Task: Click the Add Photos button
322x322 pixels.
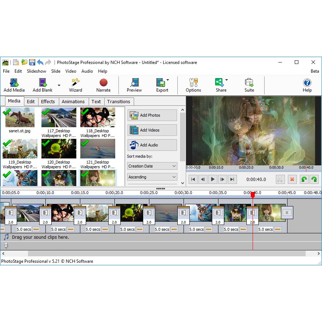Action: [152, 115]
